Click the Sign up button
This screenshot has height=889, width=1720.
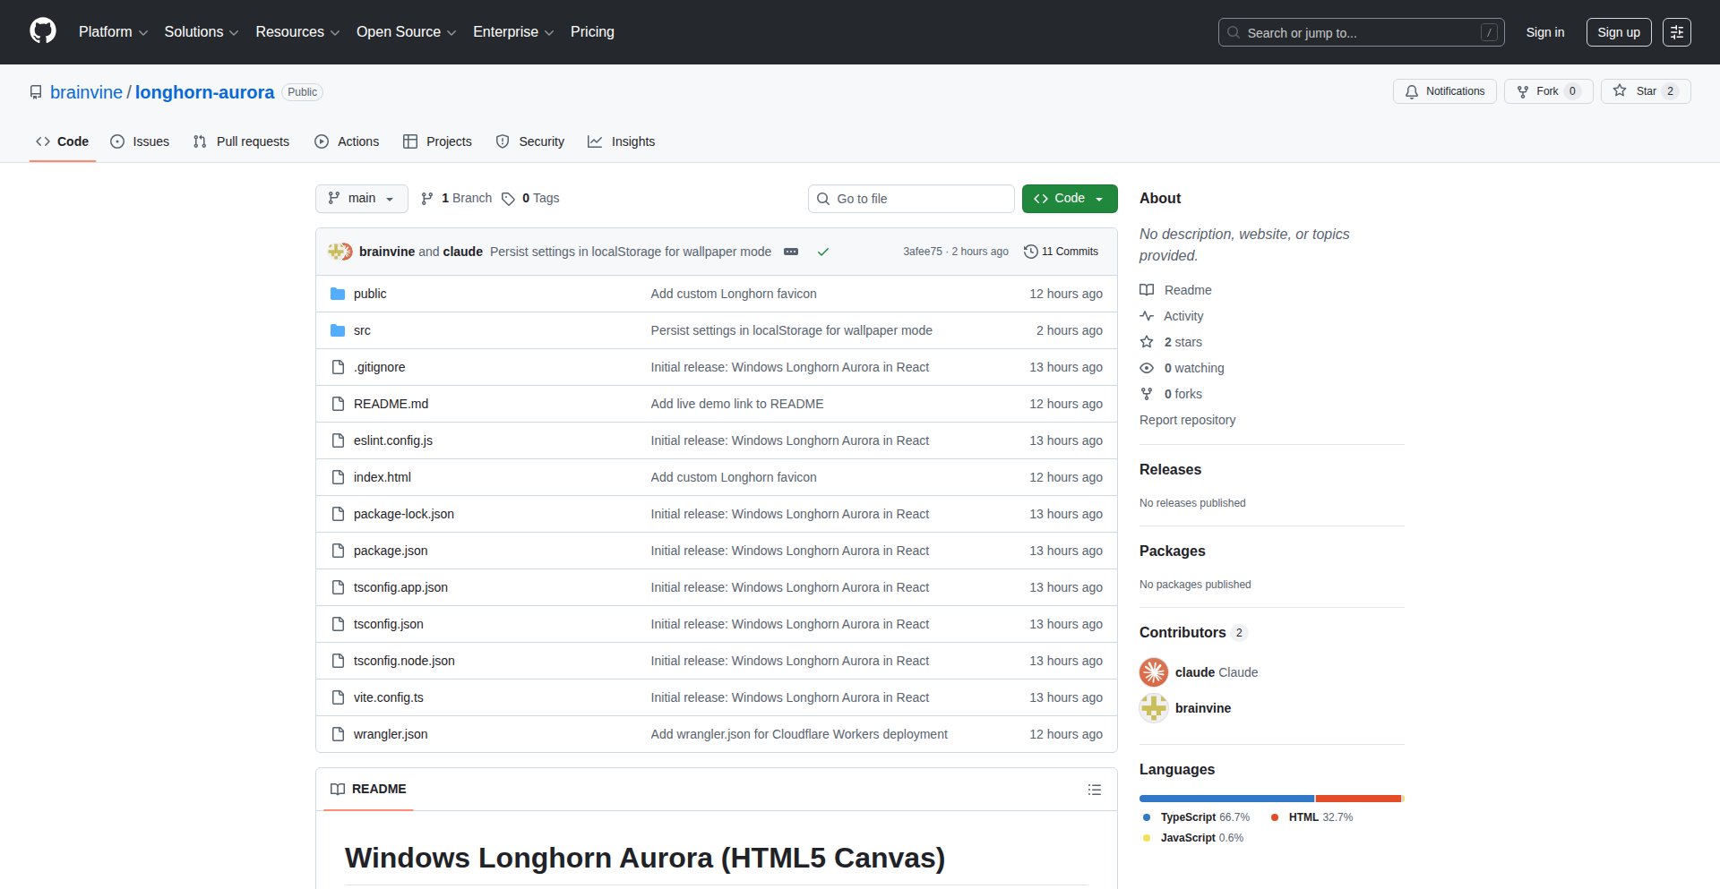1618,32
